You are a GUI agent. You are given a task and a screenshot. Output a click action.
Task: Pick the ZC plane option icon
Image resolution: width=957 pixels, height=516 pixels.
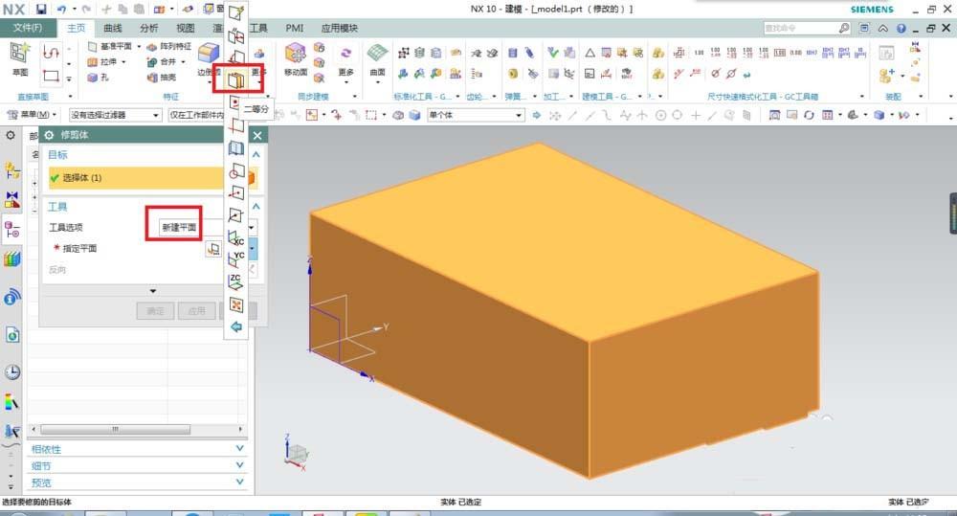235,281
